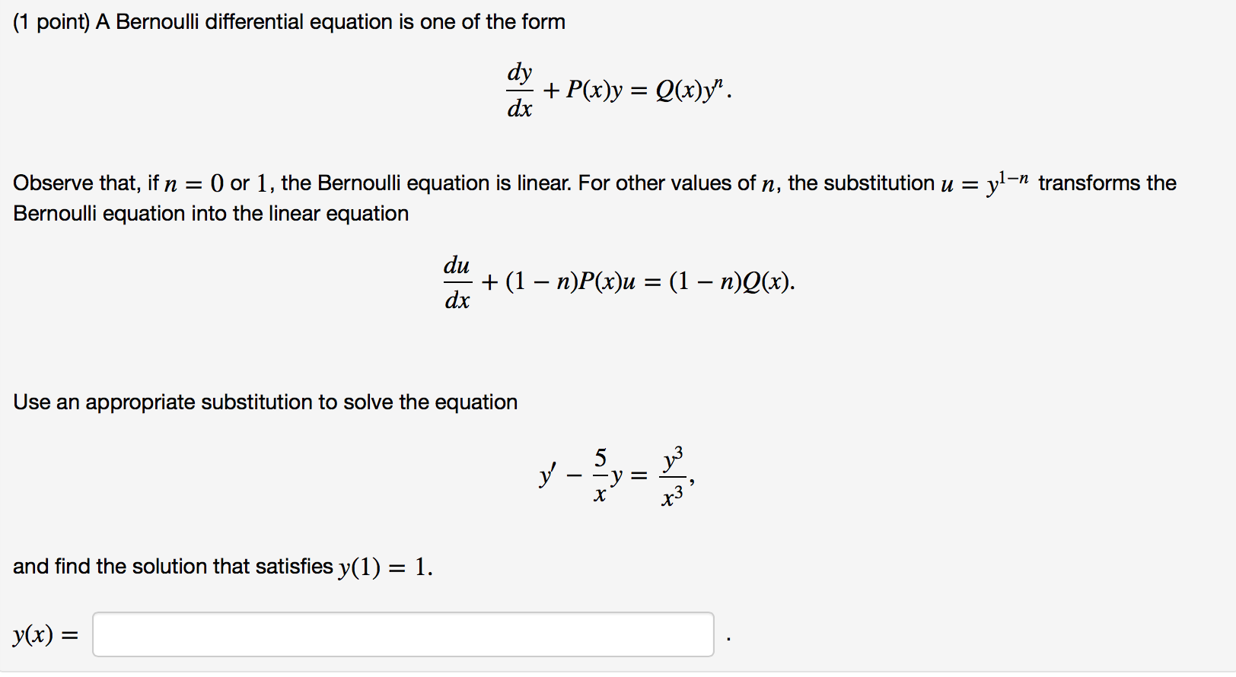This screenshot has width=1236, height=677.
Task: Click the (1 - n)P(x)u term
Action: (572, 281)
